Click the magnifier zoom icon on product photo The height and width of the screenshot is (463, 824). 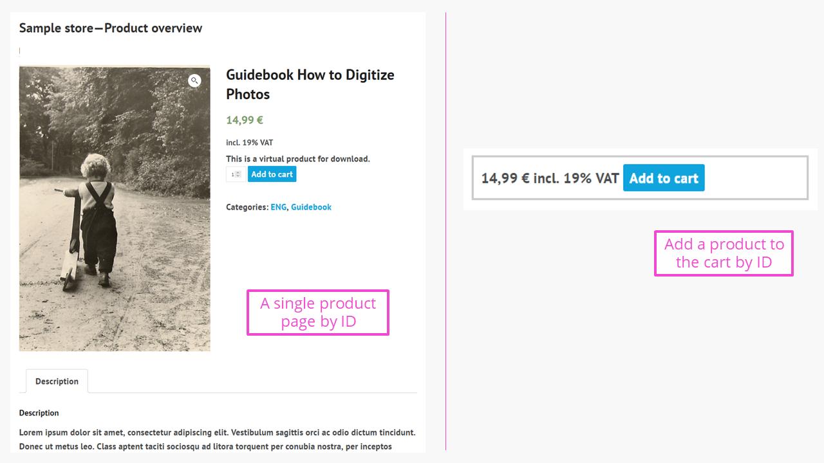(x=194, y=80)
